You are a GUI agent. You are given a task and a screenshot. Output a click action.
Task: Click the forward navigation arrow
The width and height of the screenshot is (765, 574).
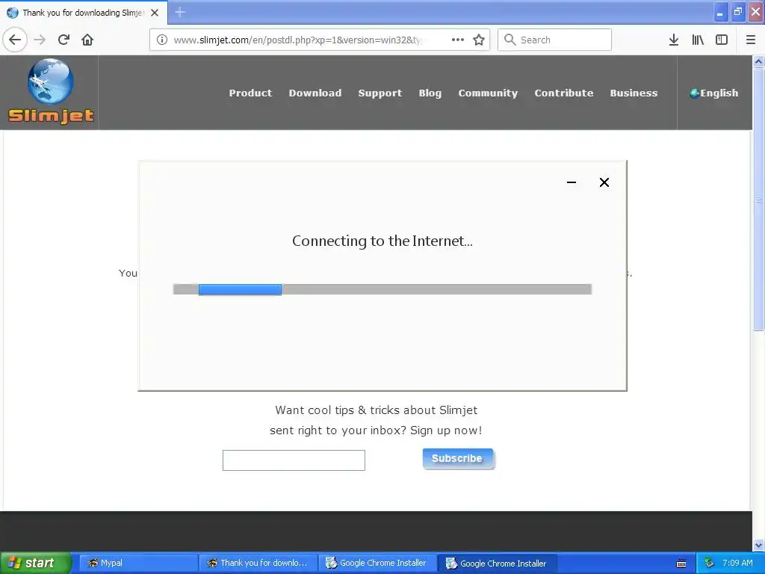[40, 40]
